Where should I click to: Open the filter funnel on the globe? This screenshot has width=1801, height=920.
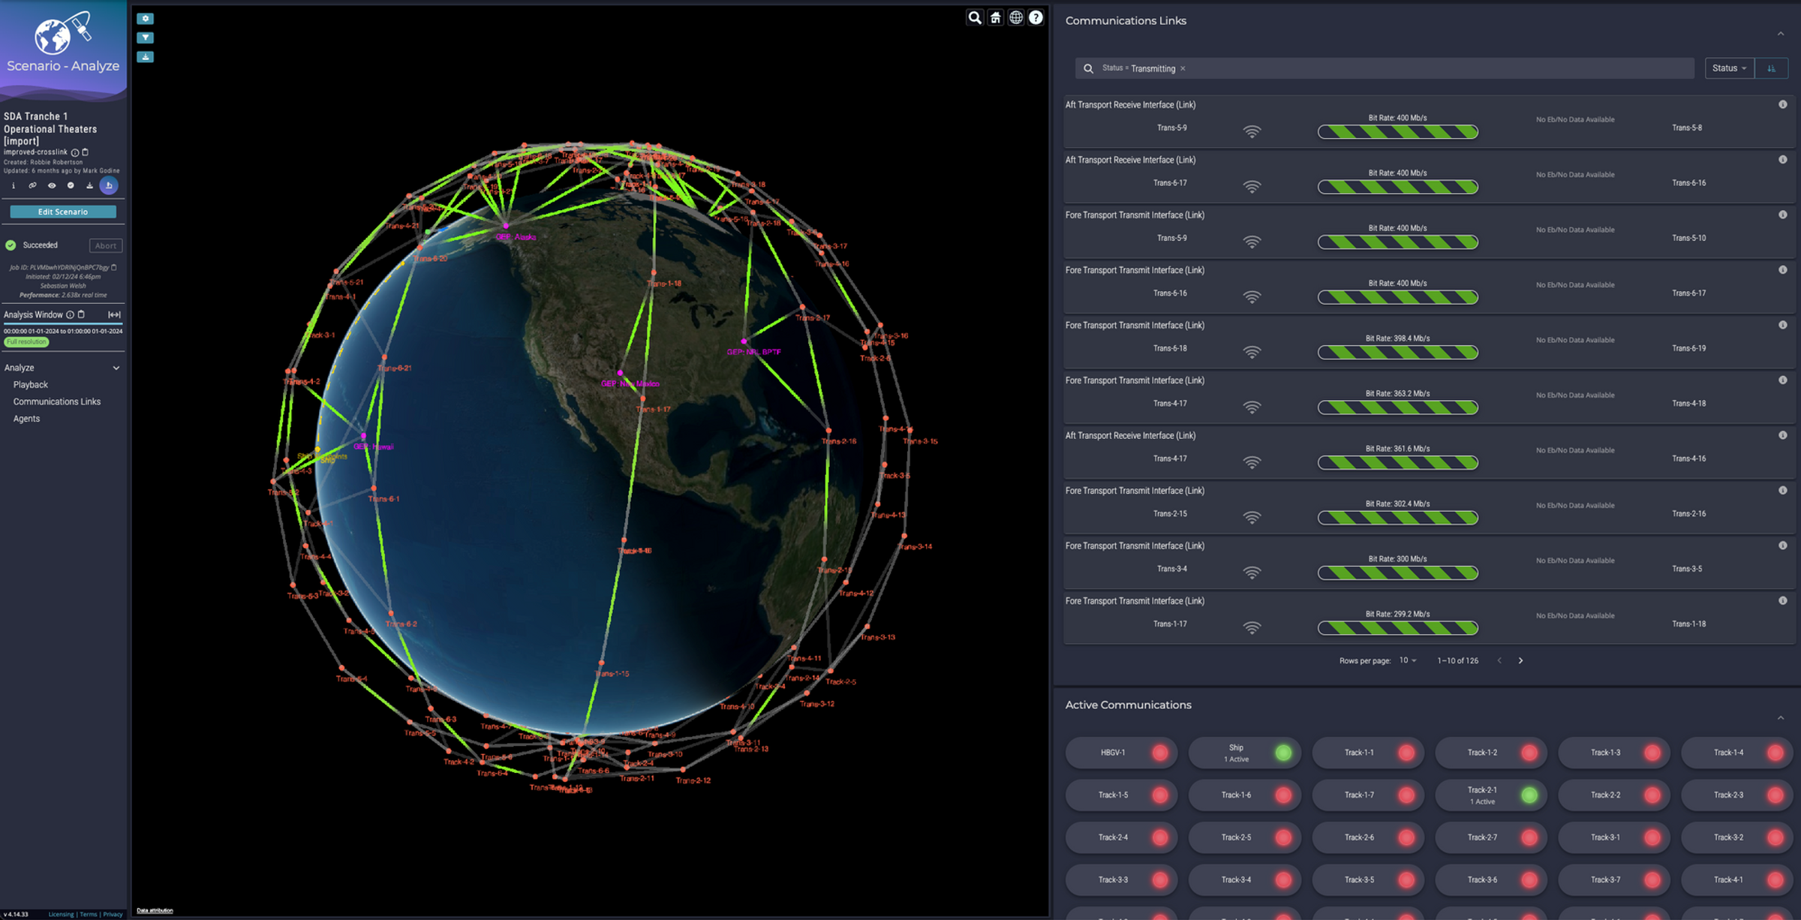pos(145,38)
